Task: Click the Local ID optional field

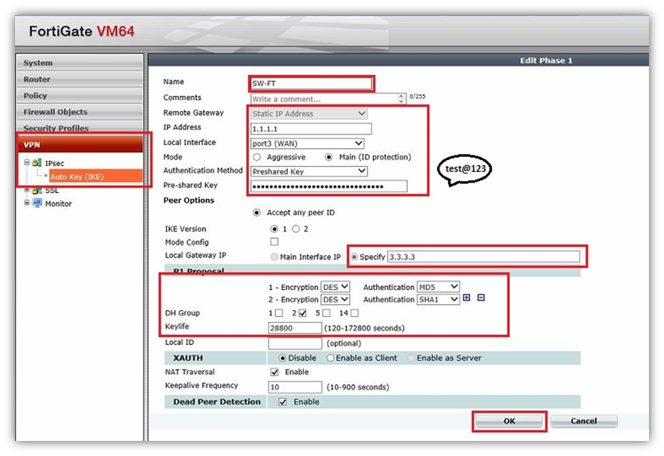Action: point(295,343)
